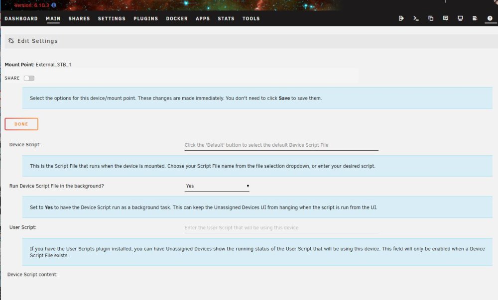Screen dimensions: 498x300
Task: Click the User Script input field
Action: click(281, 228)
